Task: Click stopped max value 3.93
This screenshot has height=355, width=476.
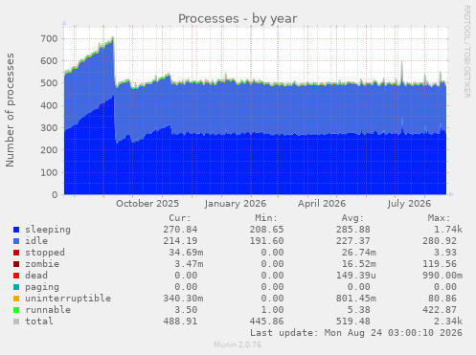Action: click(445, 253)
